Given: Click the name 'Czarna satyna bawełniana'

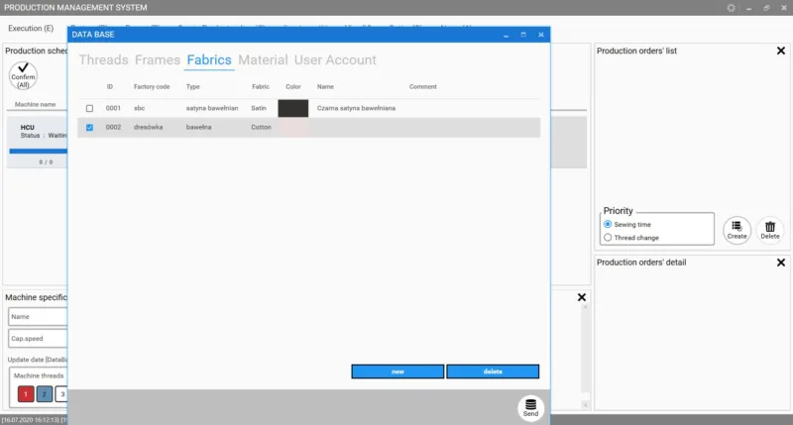Looking at the screenshot, I should pos(356,108).
